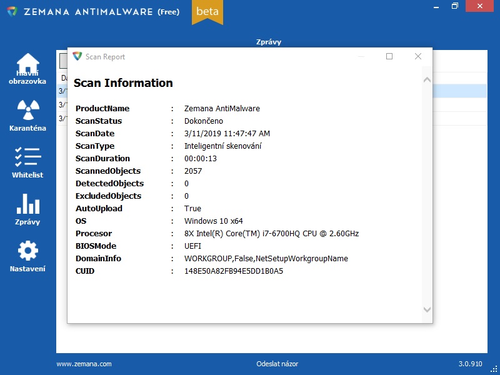
Task: Select the Zprávy bar chart icon
Action: click(x=27, y=204)
